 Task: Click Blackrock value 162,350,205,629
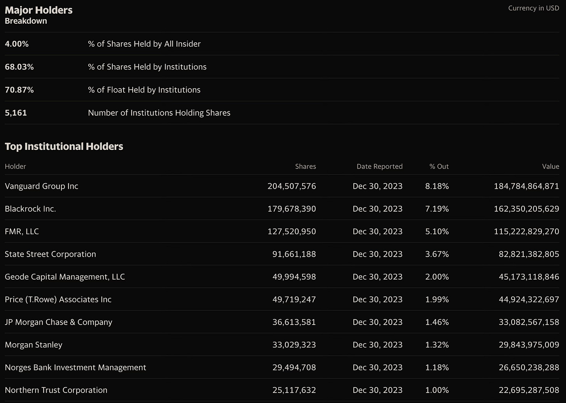pyautogui.click(x=526, y=209)
